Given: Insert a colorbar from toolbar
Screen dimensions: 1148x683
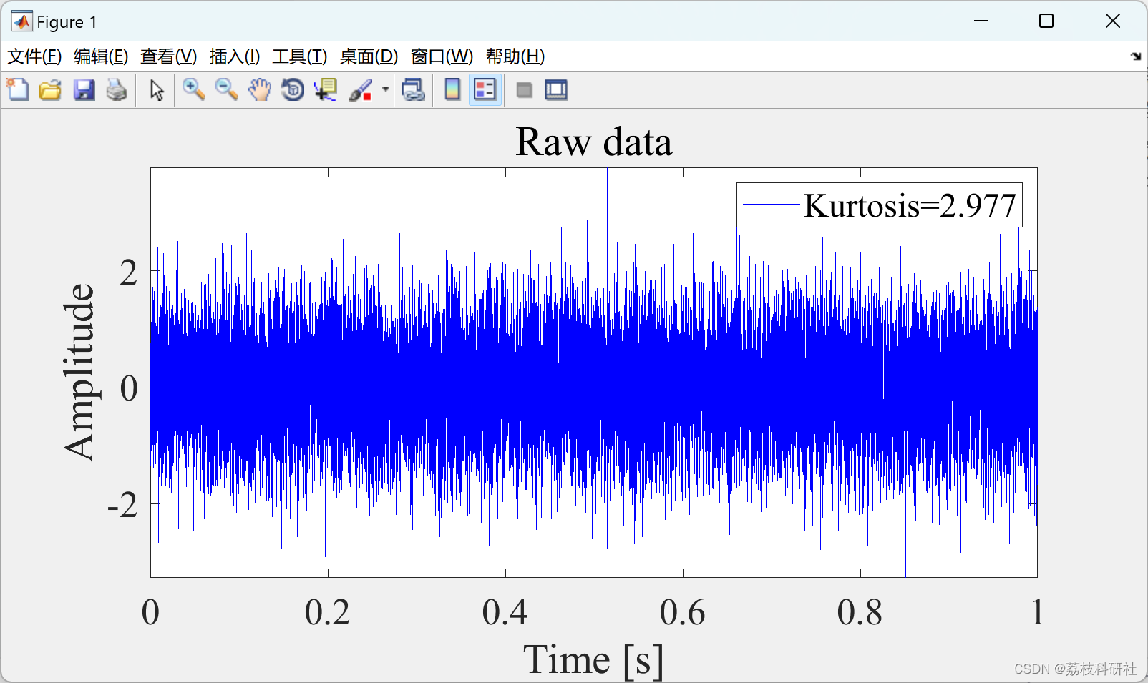Looking at the screenshot, I should coord(452,90).
